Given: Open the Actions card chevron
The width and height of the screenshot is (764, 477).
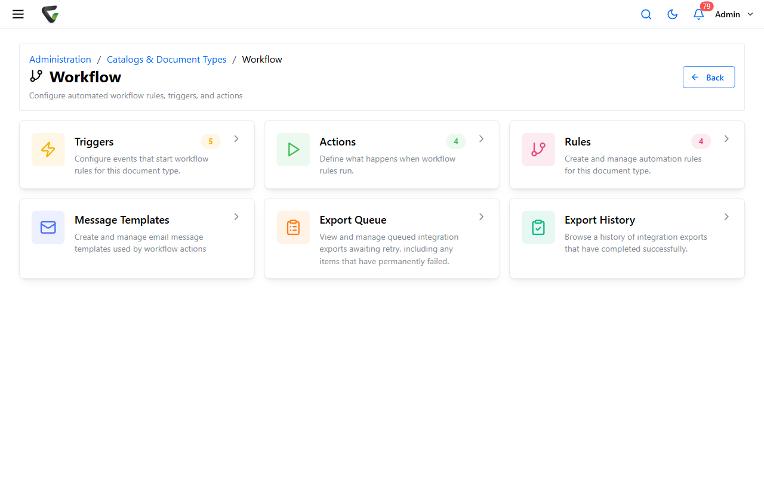Looking at the screenshot, I should click(x=482, y=139).
